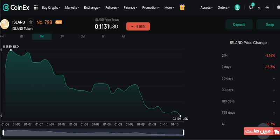The height and width of the screenshot is (140, 280).
Task: Click the ISLAND Token subtitle
Action: [x=22, y=29]
